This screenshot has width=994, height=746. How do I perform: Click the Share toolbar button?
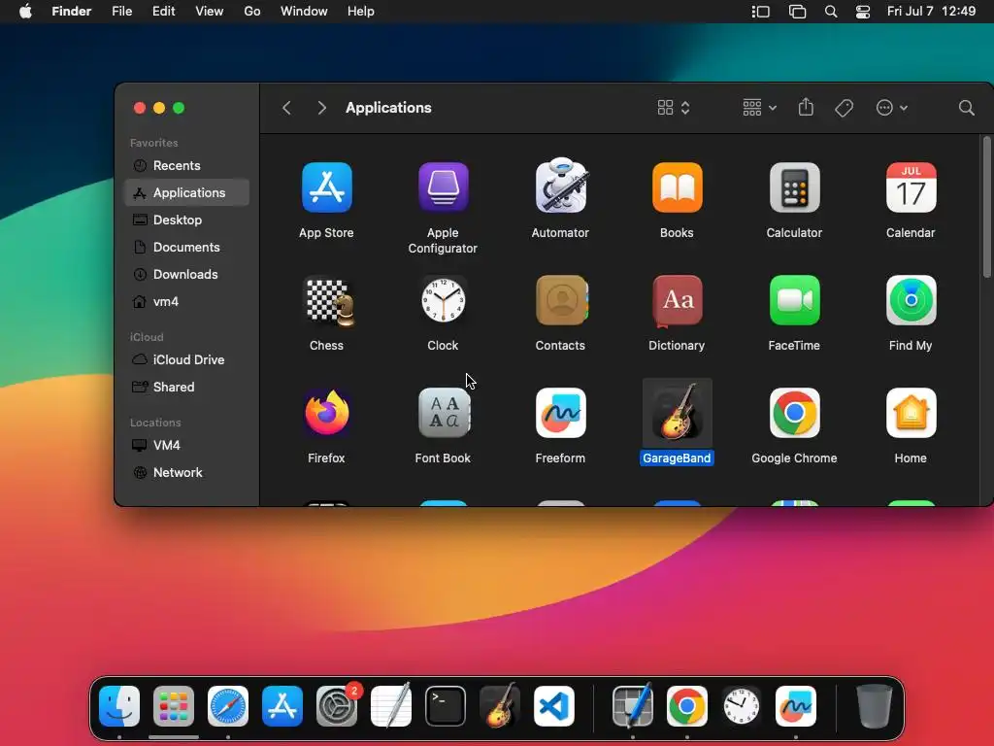[806, 107]
